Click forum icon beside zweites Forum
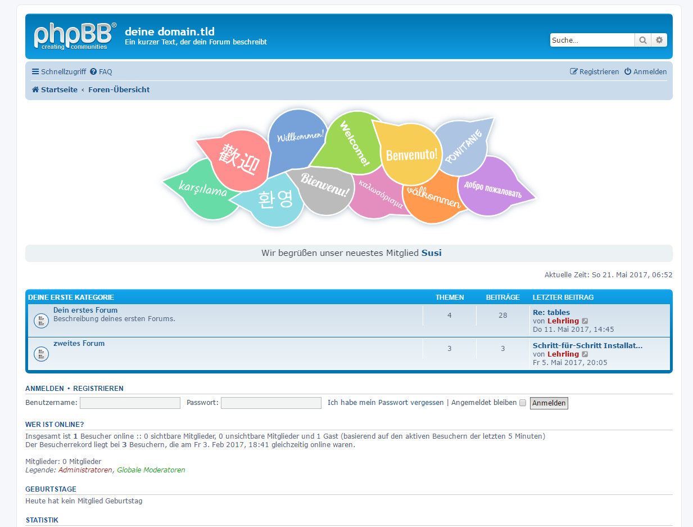The width and height of the screenshot is (693, 527). (x=41, y=354)
